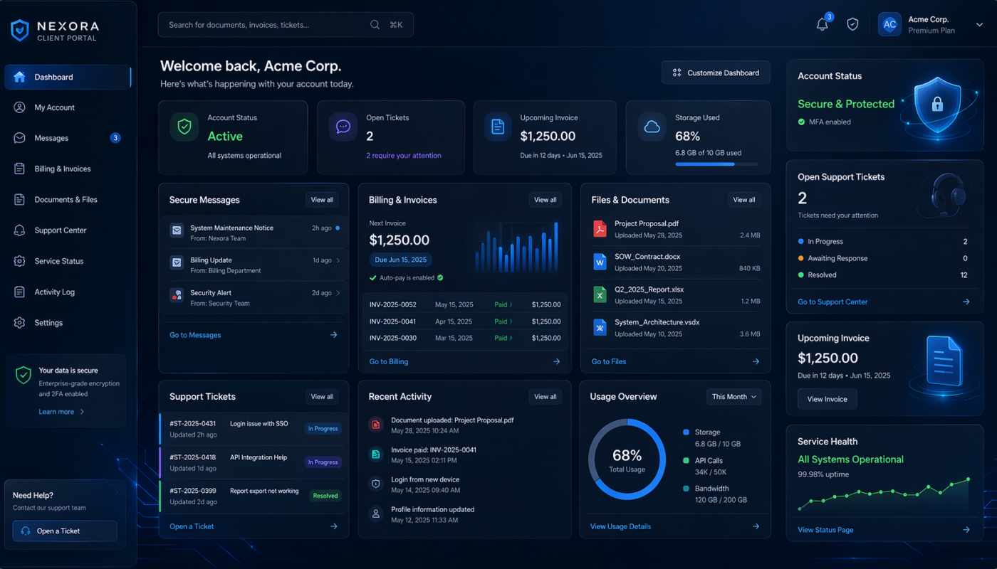Click the PDF icon for Project Proposal.pdf
Viewport: 997px width, 569px height.
(600, 228)
